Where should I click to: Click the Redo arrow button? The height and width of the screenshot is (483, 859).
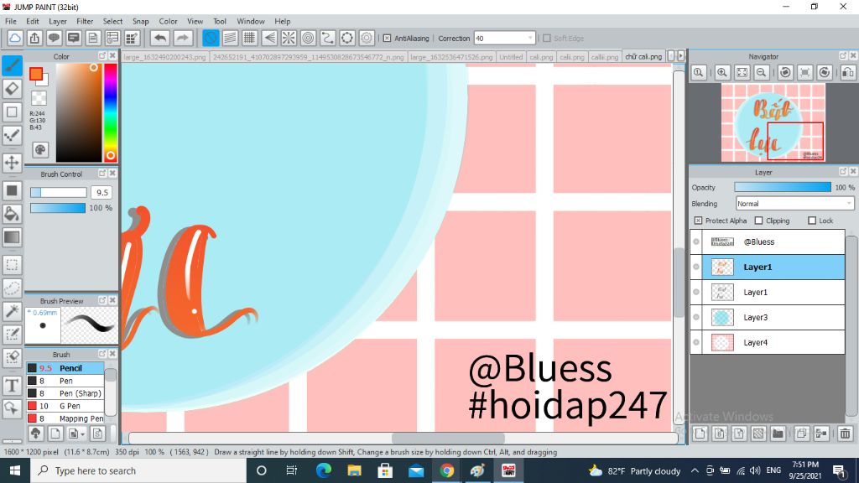182,38
